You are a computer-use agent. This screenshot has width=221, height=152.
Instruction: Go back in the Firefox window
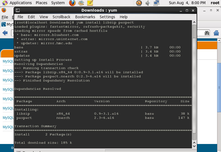point(5,33)
